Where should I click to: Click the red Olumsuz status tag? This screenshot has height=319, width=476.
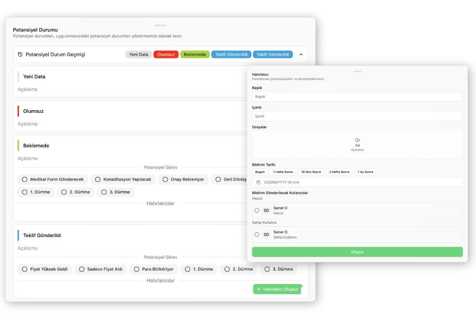pyautogui.click(x=166, y=55)
